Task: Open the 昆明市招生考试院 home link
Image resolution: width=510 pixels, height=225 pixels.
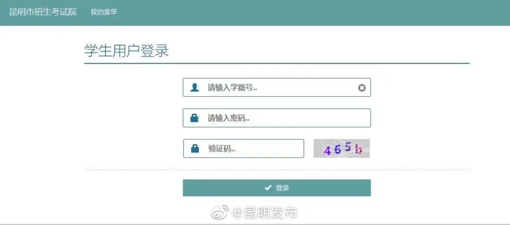Action: (x=43, y=12)
